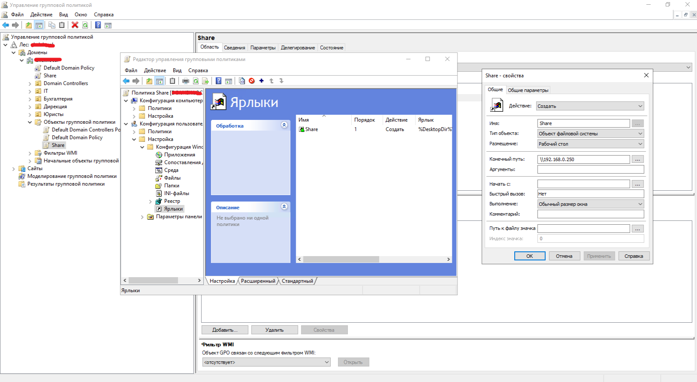Open the WMI filter dropdown
The height and width of the screenshot is (382, 697).
[266, 362]
